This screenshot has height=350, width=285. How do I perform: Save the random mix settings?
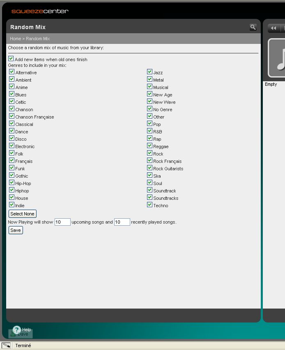(16, 230)
